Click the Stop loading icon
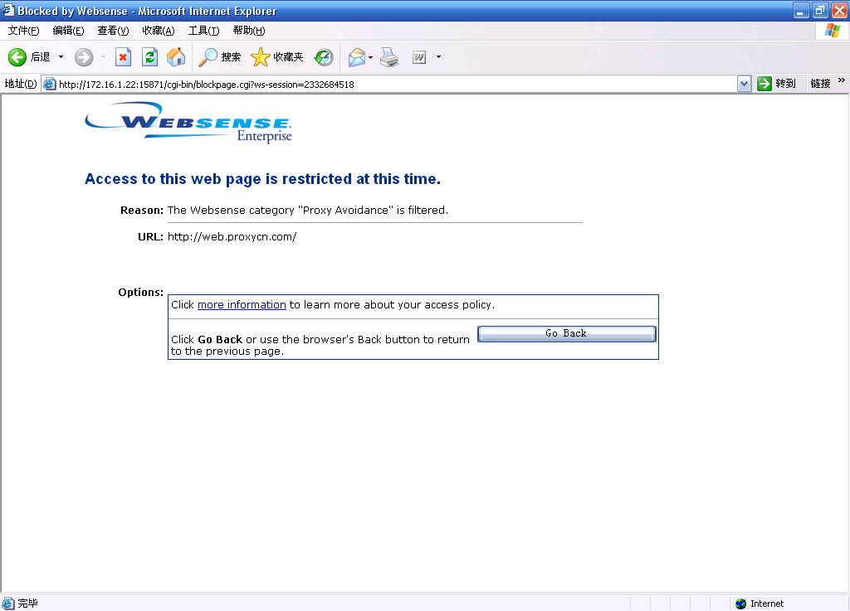Image resolution: width=850 pixels, height=611 pixels. click(x=123, y=57)
